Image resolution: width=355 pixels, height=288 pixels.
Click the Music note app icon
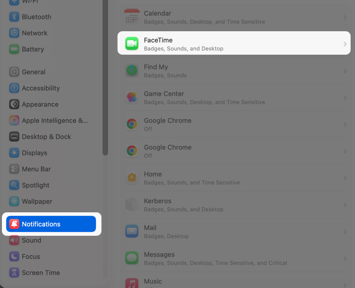tap(132, 283)
